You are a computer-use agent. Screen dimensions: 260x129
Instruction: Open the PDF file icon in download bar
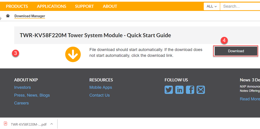click(6, 124)
